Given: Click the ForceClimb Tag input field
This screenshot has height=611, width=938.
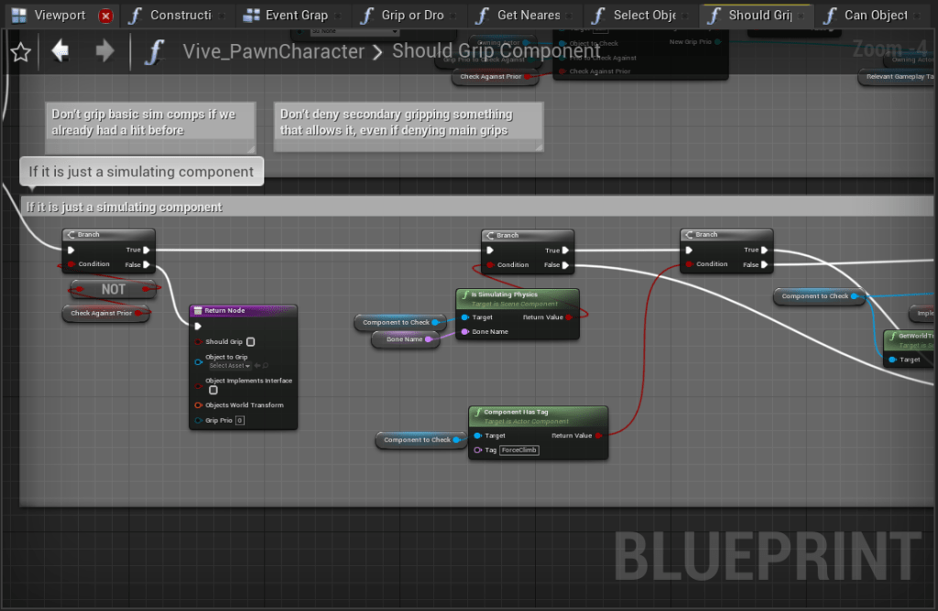Looking at the screenshot, I should pyautogui.click(x=519, y=450).
